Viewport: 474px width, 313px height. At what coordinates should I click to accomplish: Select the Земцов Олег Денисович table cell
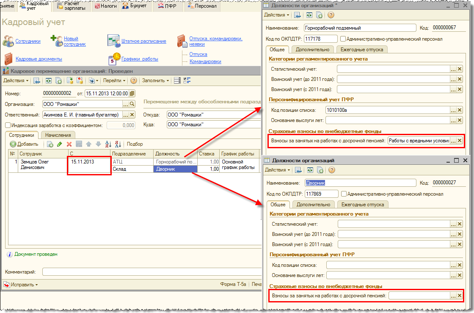click(x=43, y=165)
